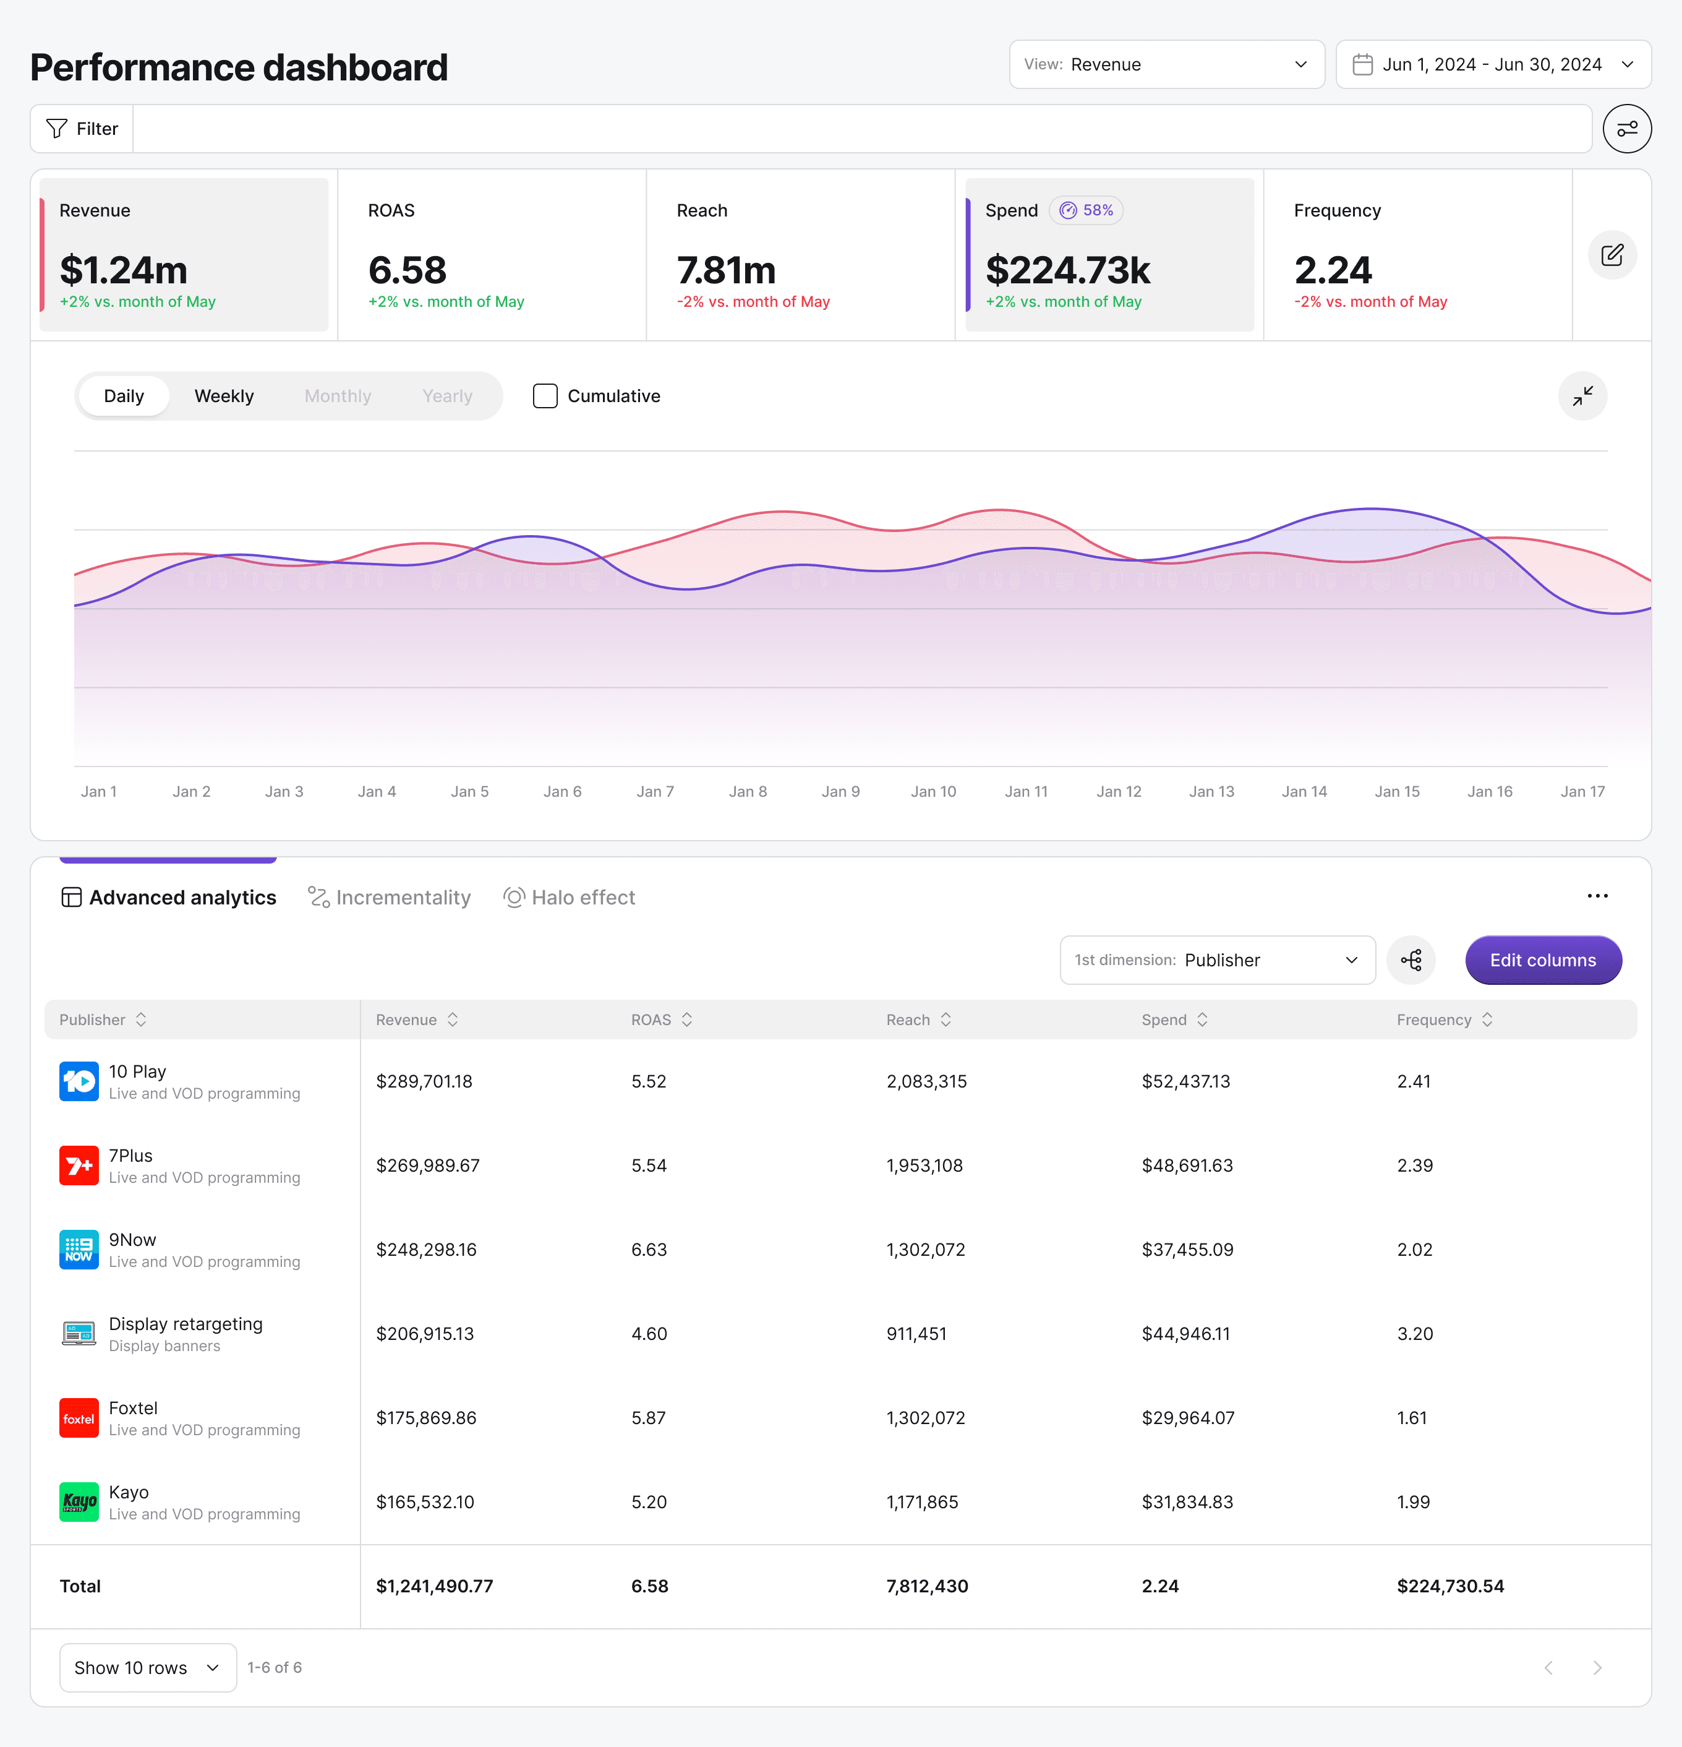The height and width of the screenshot is (1747, 1682).
Task: Switch chart granularity to Weekly
Action: point(224,396)
